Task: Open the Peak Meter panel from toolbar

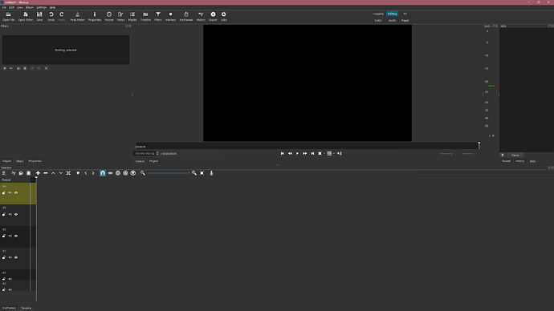Action: click(x=77, y=16)
